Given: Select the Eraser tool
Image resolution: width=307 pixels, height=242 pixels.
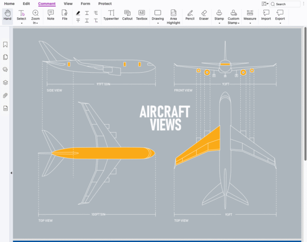Looking at the screenshot, I should click(204, 15).
